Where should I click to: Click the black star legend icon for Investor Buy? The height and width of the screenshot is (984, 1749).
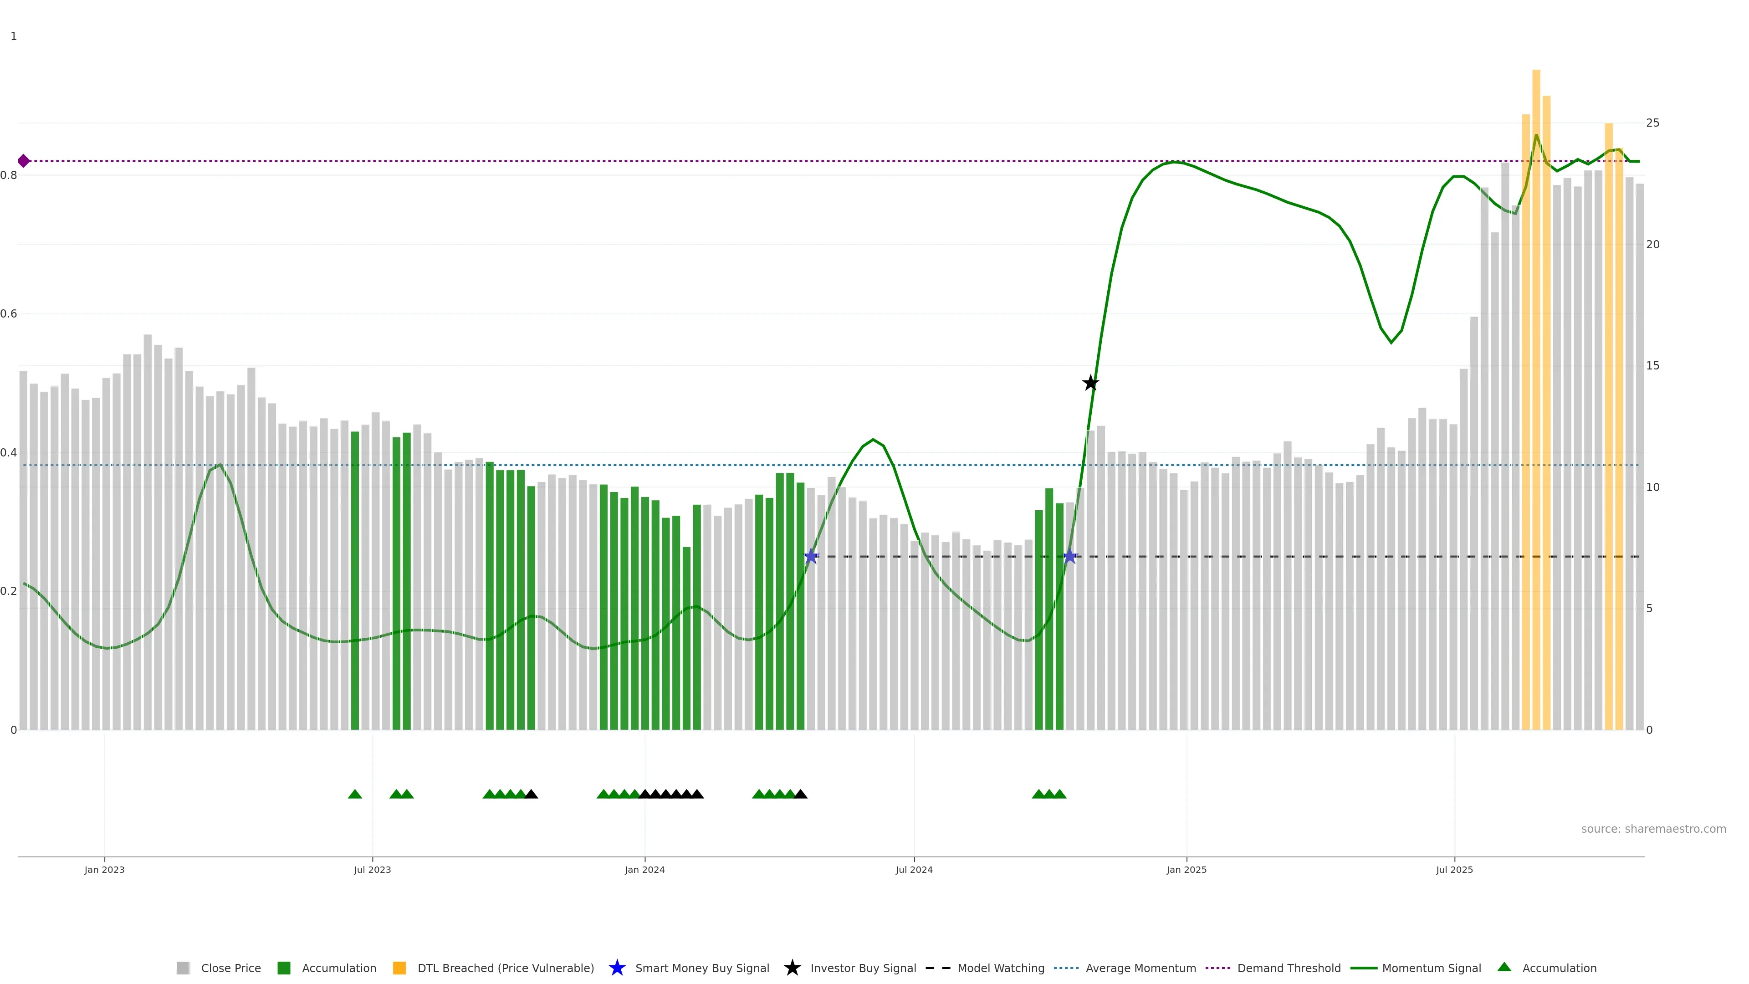792,968
